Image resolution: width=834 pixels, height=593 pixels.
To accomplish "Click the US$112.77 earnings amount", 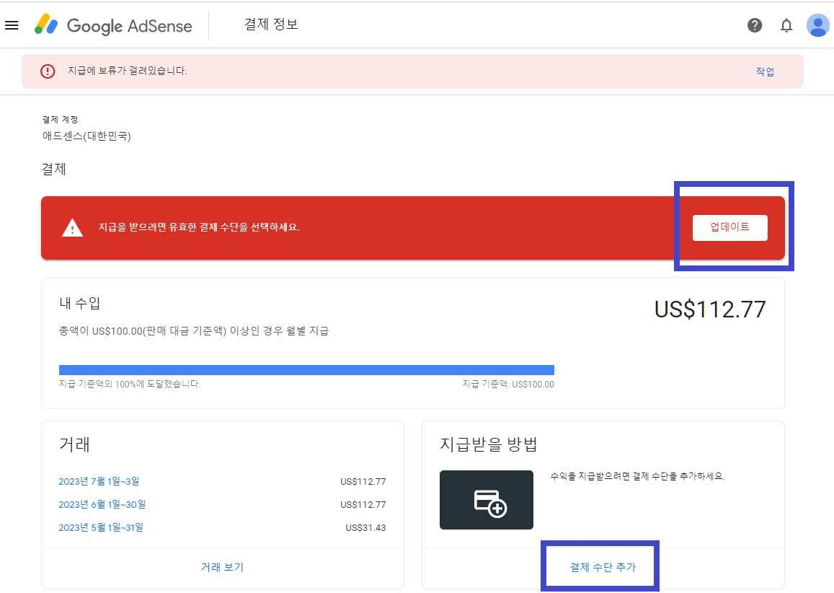I will point(709,309).
